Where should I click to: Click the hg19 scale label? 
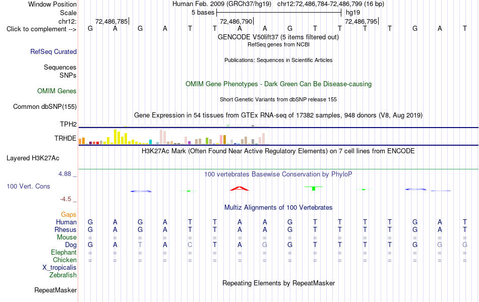(x=353, y=13)
